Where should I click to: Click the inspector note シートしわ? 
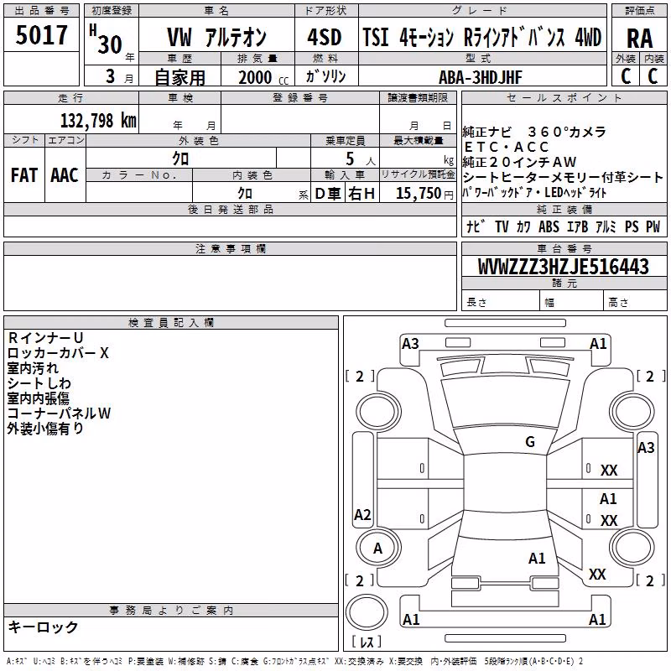click(x=39, y=383)
